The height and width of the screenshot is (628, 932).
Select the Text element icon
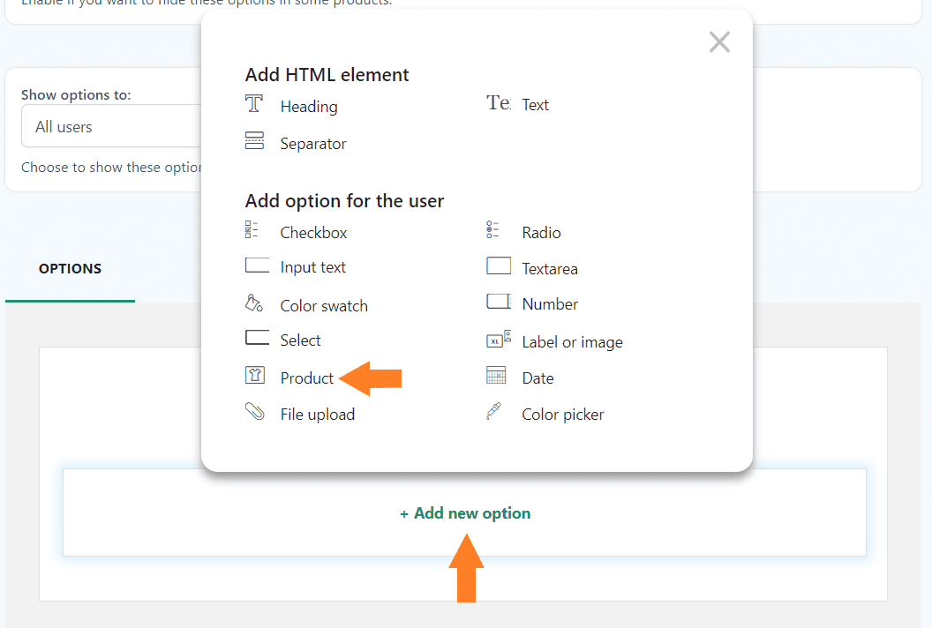[x=499, y=103]
